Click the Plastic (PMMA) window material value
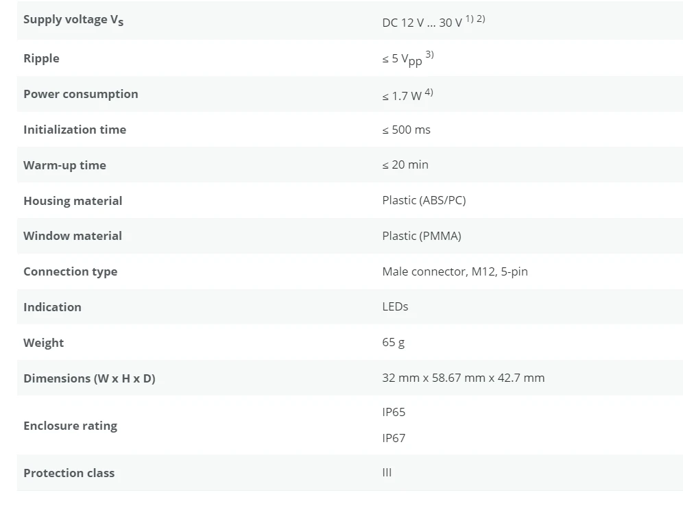This screenshot has width=683, height=510. pos(422,236)
